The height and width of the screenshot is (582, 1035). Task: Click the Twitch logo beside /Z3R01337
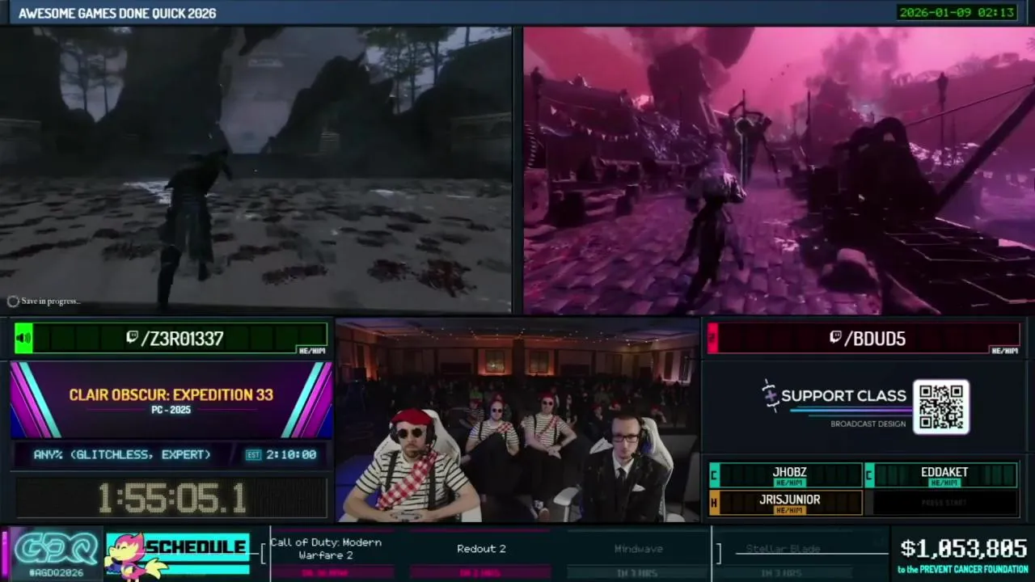pyautogui.click(x=132, y=338)
